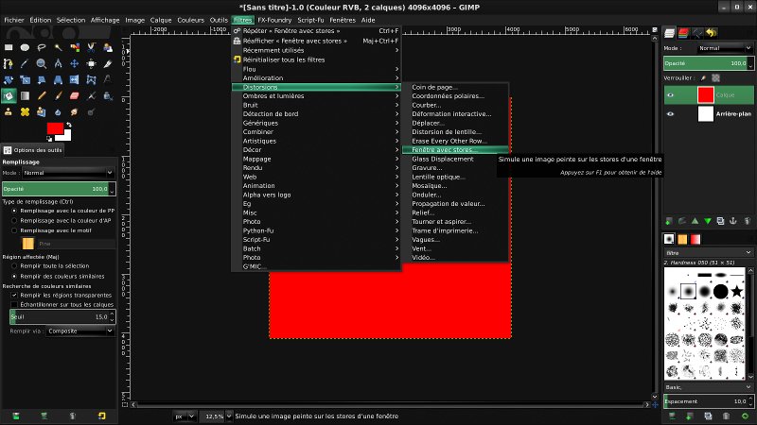Open the brush filter 'filtre' dropdown
The height and width of the screenshot is (425, 757).
(708, 252)
